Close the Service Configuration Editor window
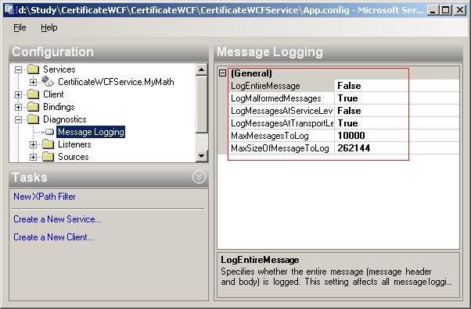471x309 pixels. (460, 10)
